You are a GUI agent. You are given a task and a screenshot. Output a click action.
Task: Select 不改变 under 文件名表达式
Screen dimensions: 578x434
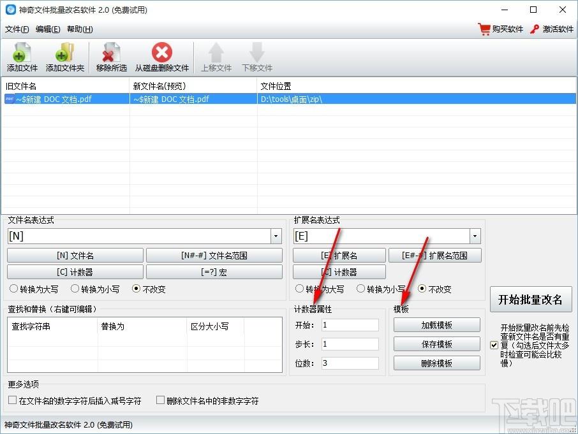136,289
